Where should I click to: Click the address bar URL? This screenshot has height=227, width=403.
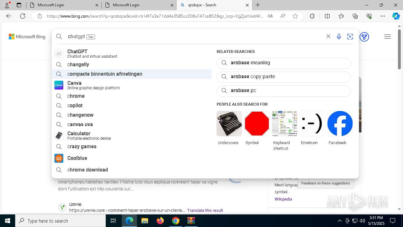(155, 16)
